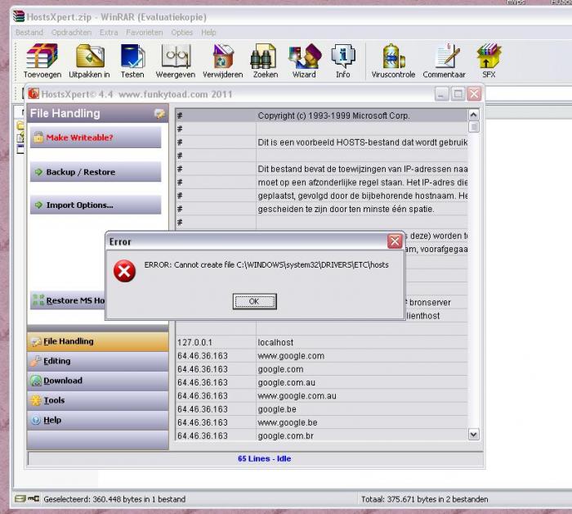Click the Make Writeable? button
572x514 pixels.
(96, 138)
